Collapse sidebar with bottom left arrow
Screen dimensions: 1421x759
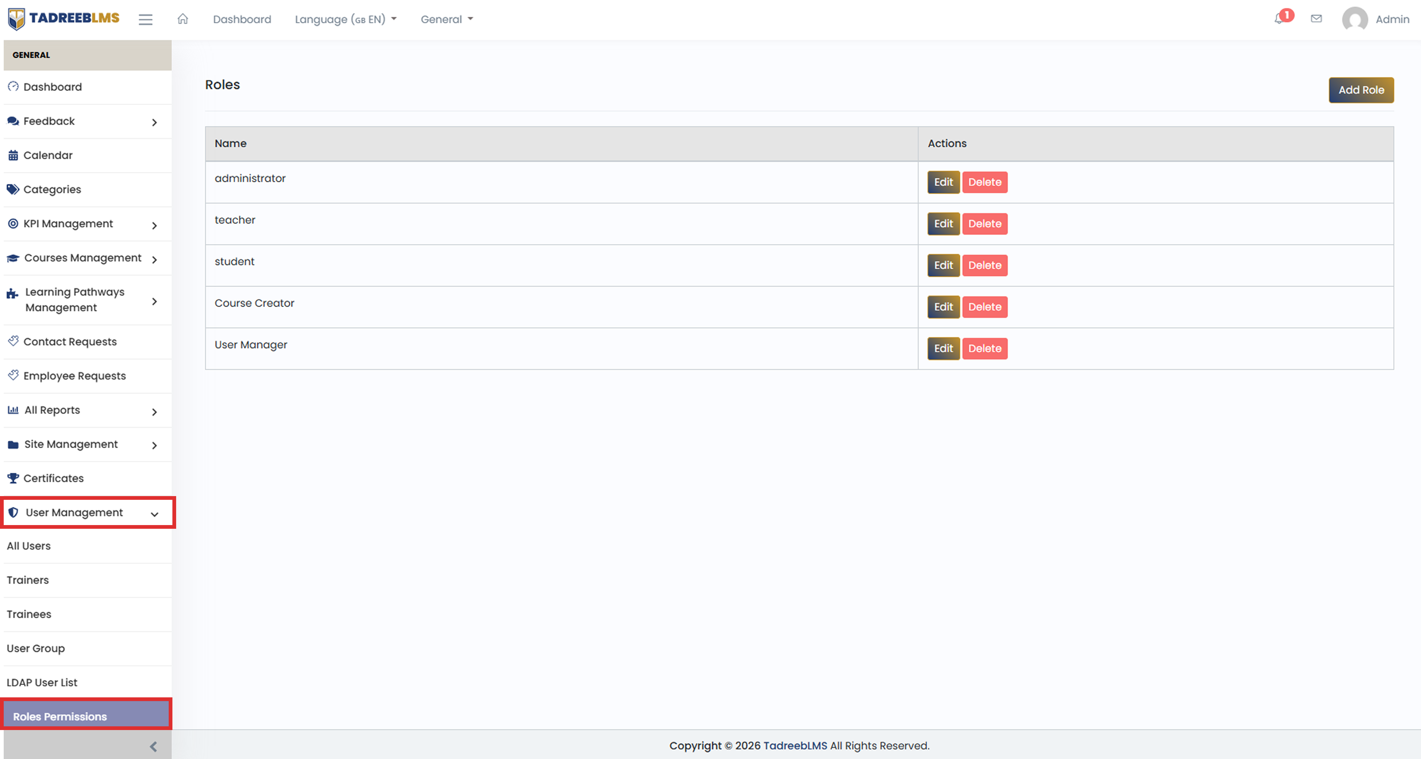(x=153, y=746)
